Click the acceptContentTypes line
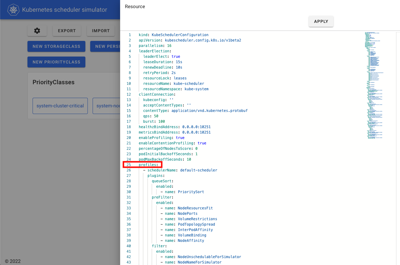This screenshot has height=265, width=400. pos(167,105)
